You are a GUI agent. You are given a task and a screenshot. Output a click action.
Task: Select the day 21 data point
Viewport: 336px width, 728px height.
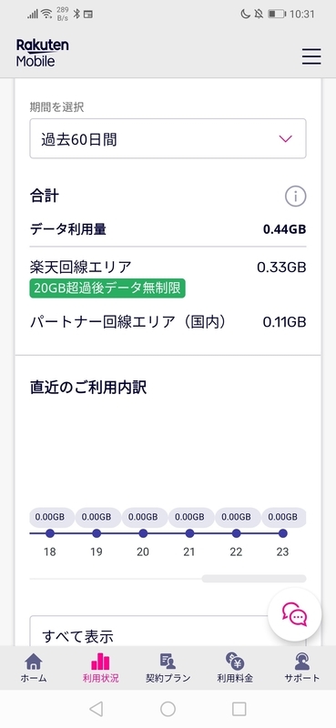point(189,533)
